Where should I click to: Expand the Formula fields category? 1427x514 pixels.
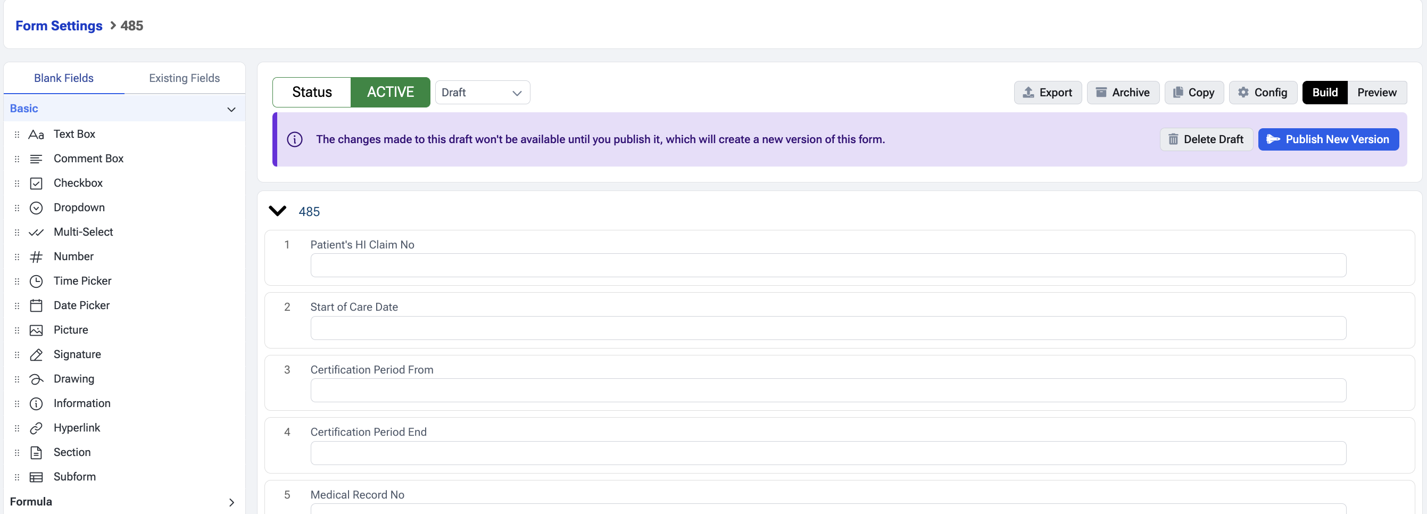[x=231, y=502]
